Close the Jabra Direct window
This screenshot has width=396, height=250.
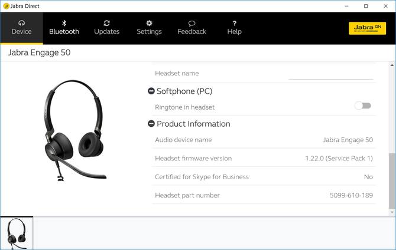[x=385, y=6]
